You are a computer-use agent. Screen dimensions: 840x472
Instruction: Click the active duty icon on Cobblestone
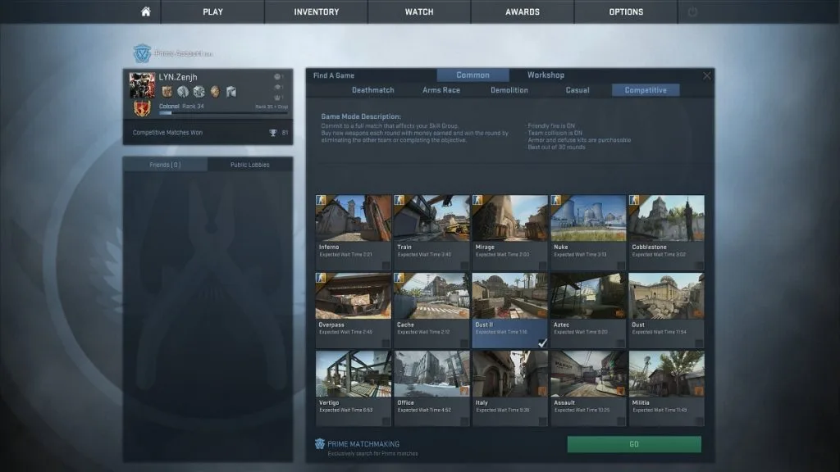pos(634,200)
